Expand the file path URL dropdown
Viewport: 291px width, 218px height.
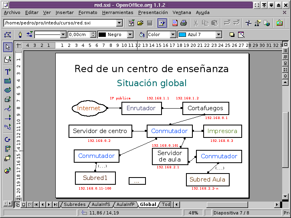click(119, 23)
